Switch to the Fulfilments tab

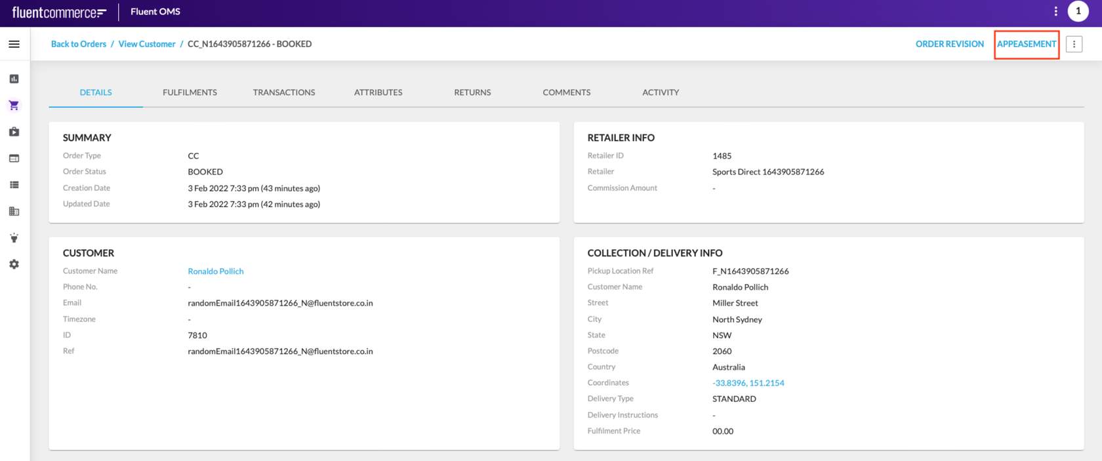tap(190, 92)
